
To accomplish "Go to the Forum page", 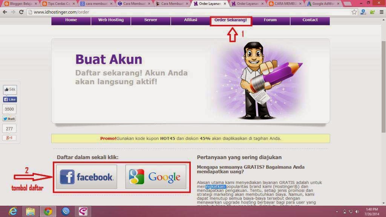I will (x=270, y=20).
